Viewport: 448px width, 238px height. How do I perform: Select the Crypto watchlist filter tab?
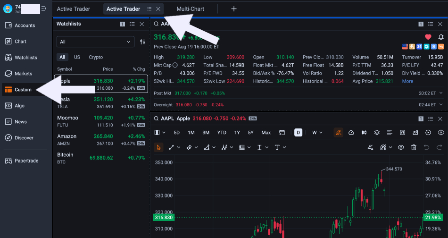click(x=96, y=57)
